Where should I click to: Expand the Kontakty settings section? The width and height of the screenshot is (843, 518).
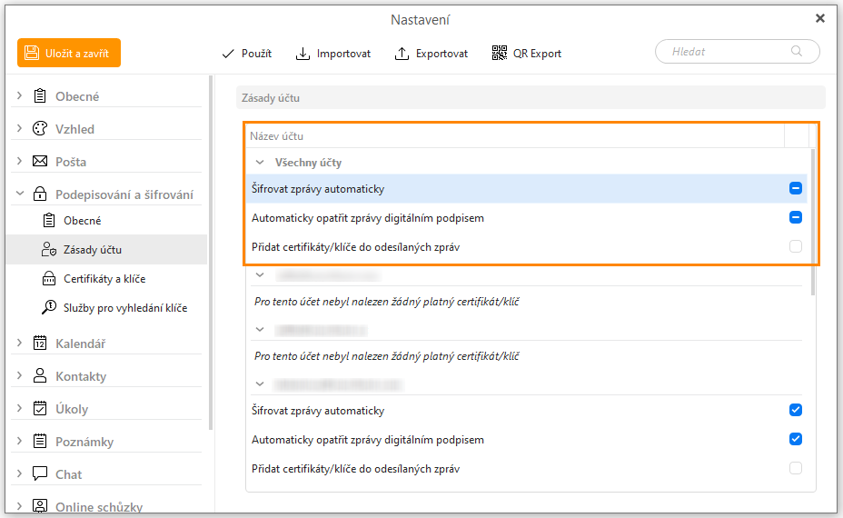coord(20,376)
